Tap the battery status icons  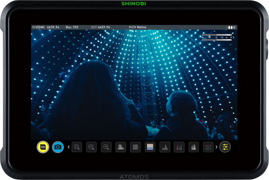point(230,28)
